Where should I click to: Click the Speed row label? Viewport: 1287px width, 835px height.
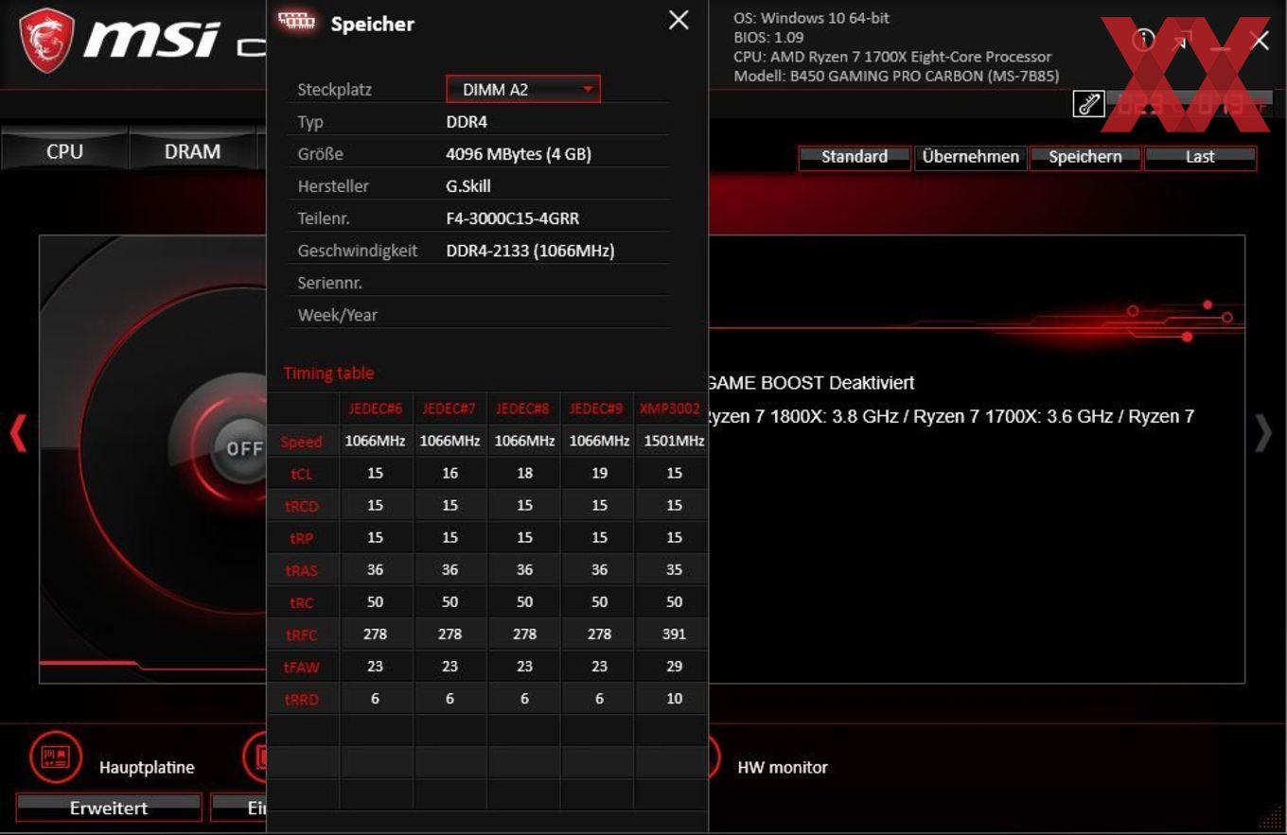302,442
